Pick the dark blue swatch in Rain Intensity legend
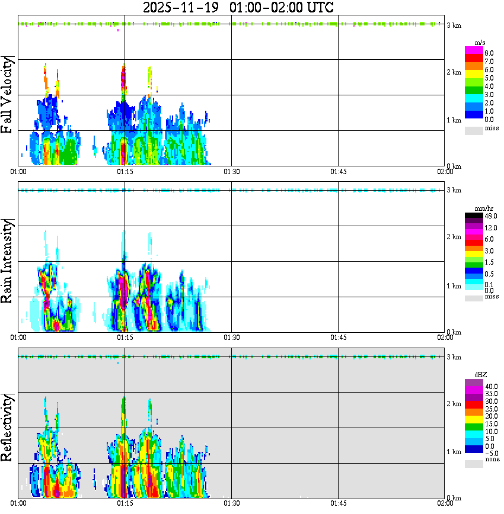504x514 pixels. point(474,271)
